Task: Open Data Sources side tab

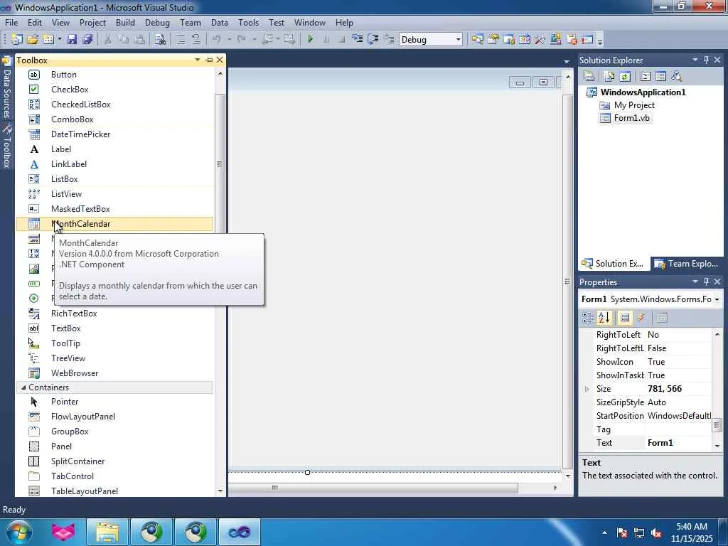Action: (x=6, y=88)
